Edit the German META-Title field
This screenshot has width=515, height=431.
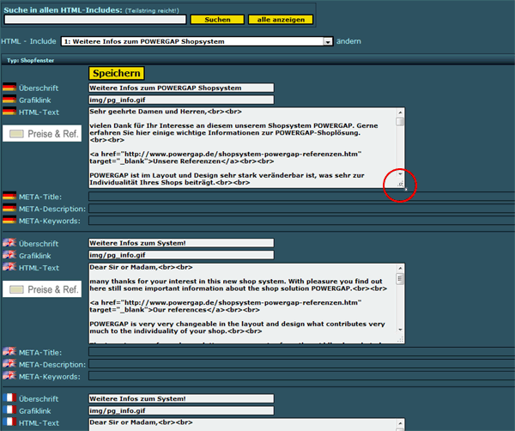click(x=301, y=197)
